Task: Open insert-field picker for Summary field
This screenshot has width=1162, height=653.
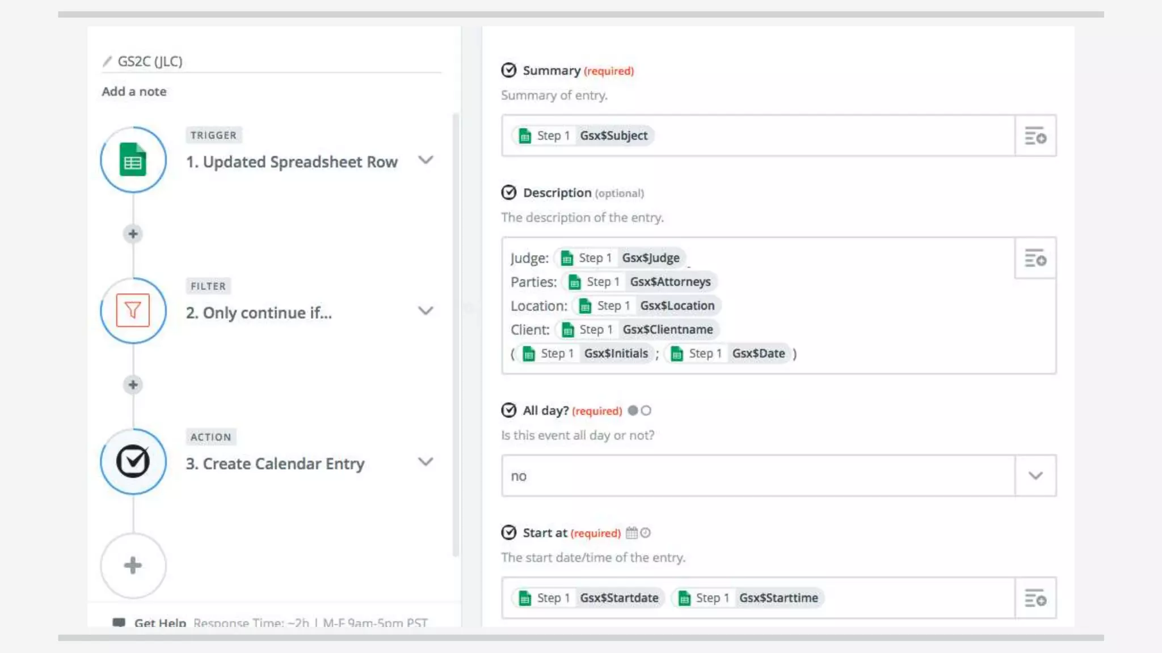Action: (x=1035, y=136)
